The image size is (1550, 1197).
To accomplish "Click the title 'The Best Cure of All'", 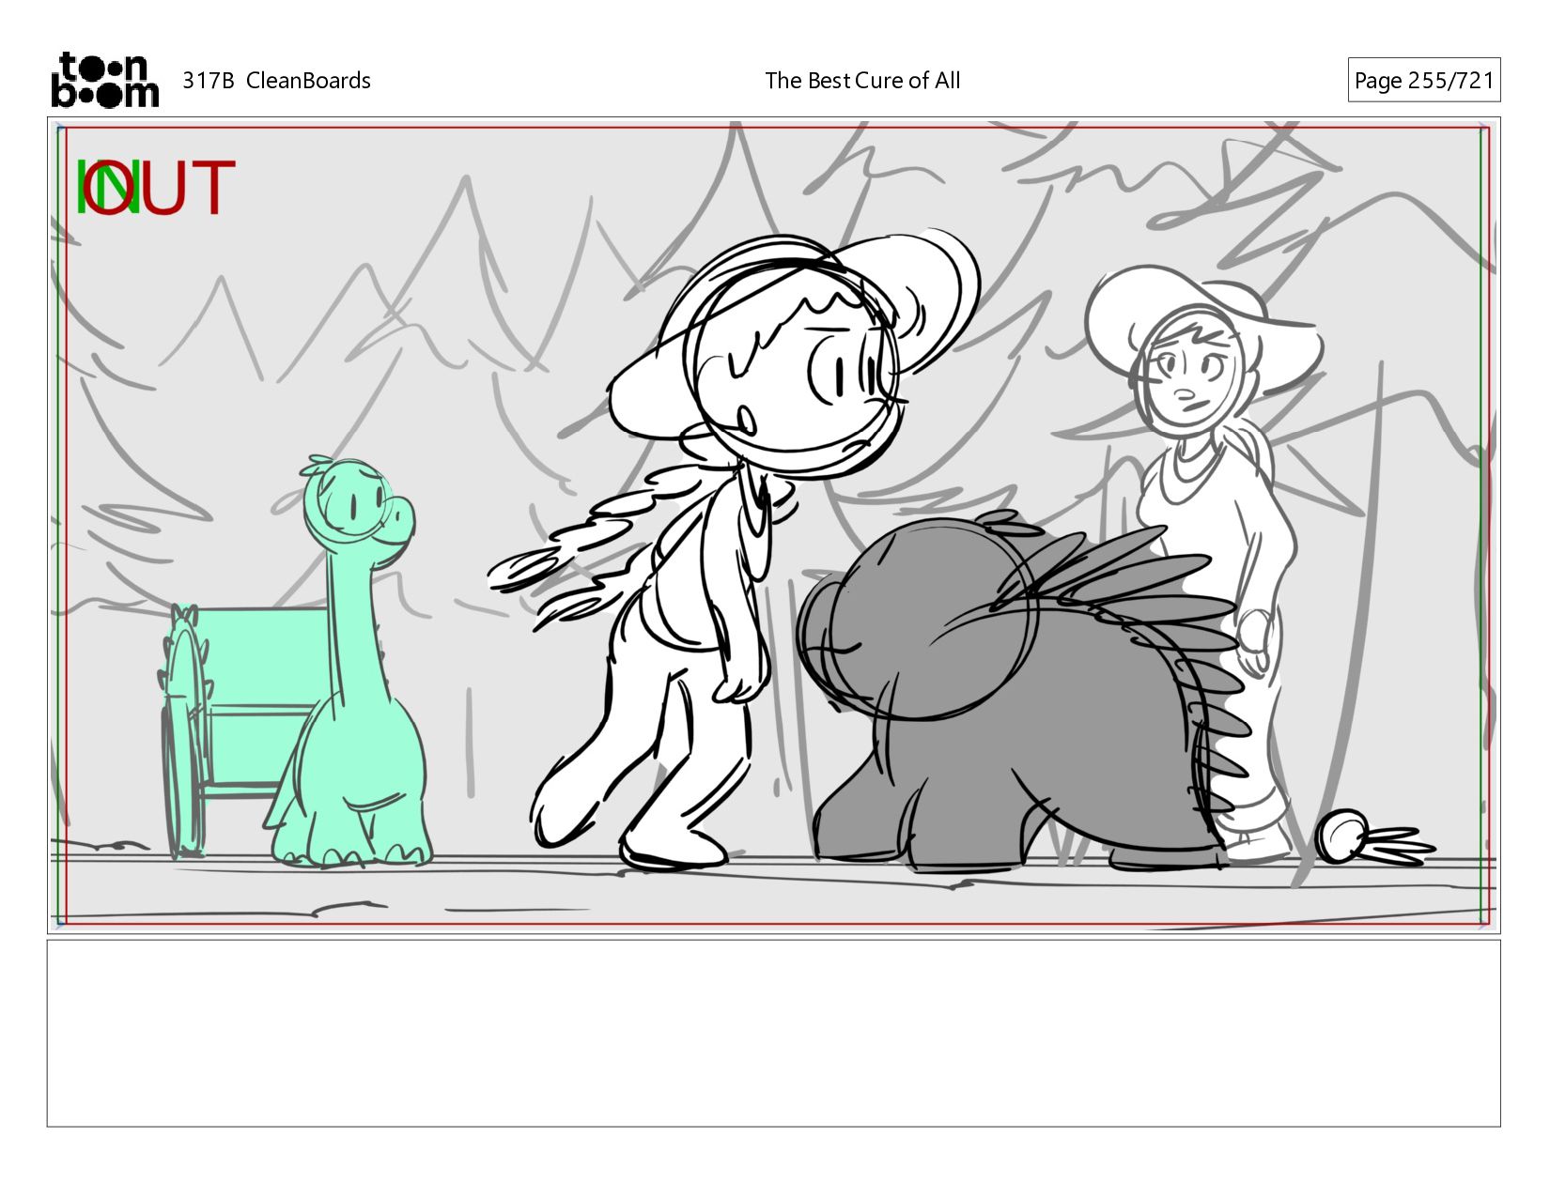I will pos(862,81).
